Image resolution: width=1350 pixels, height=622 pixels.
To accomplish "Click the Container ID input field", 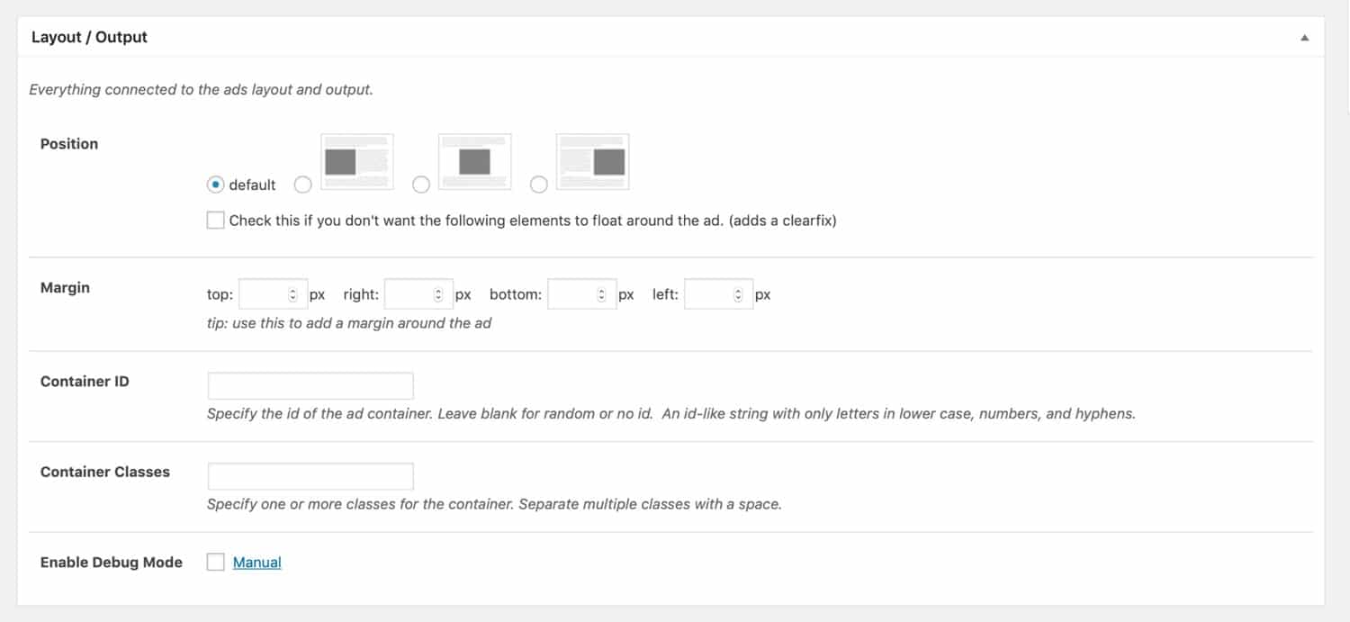I will 310,385.
